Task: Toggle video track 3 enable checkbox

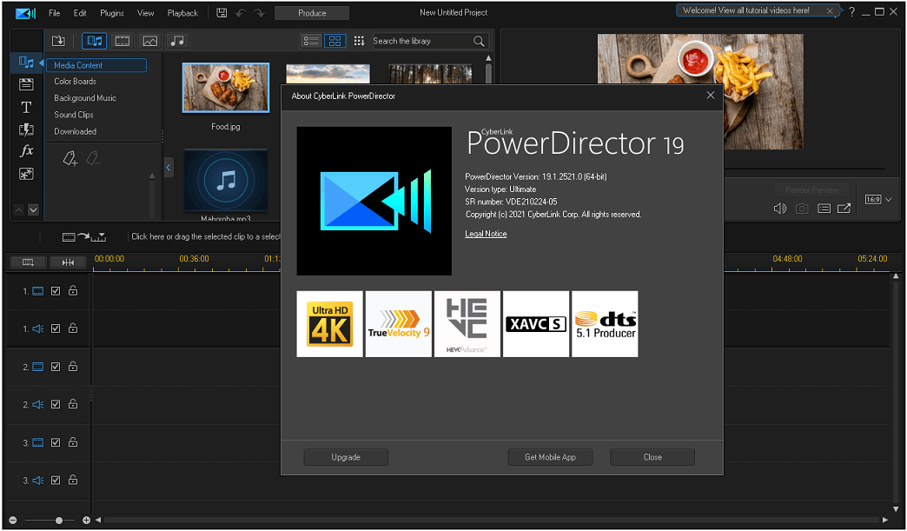Action: click(56, 442)
